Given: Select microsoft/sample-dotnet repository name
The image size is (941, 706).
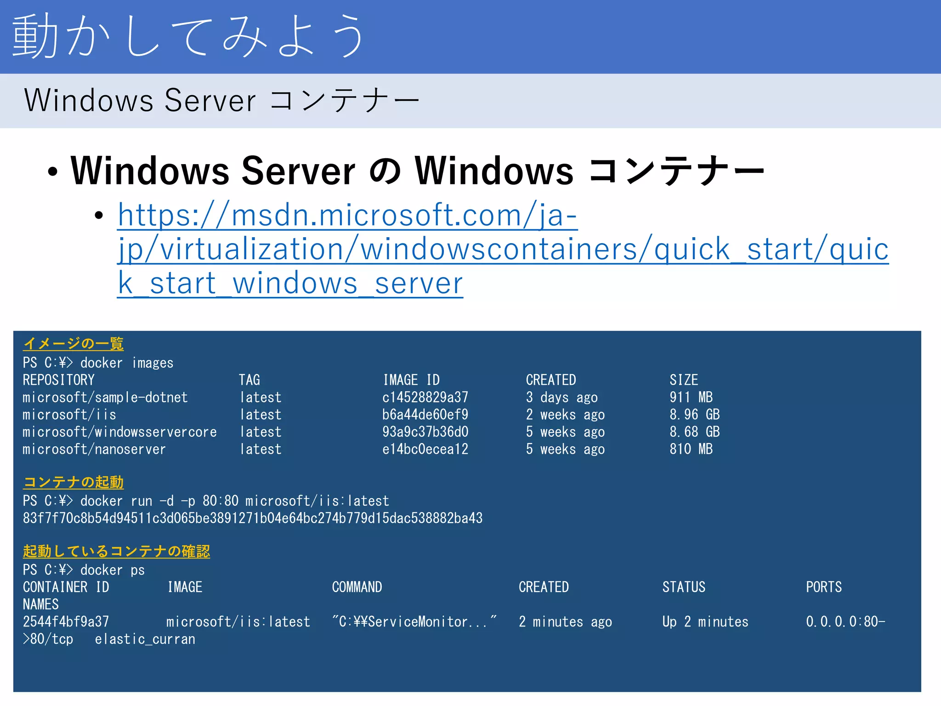Looking at the screenshot, I should tap(105, 397).
